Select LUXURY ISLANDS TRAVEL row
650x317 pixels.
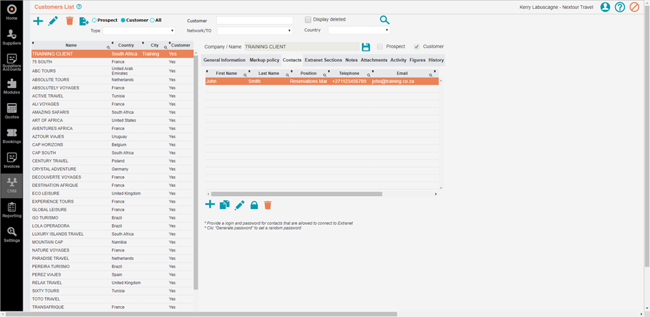(x=112, y=234)
